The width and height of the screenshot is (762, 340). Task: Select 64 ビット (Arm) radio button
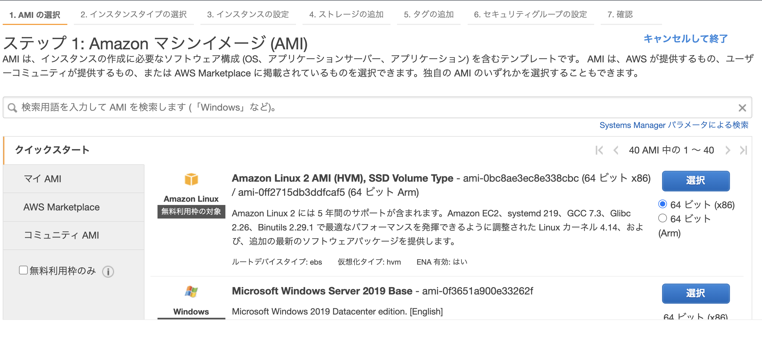pyautogui.click(x=662, y=218)
